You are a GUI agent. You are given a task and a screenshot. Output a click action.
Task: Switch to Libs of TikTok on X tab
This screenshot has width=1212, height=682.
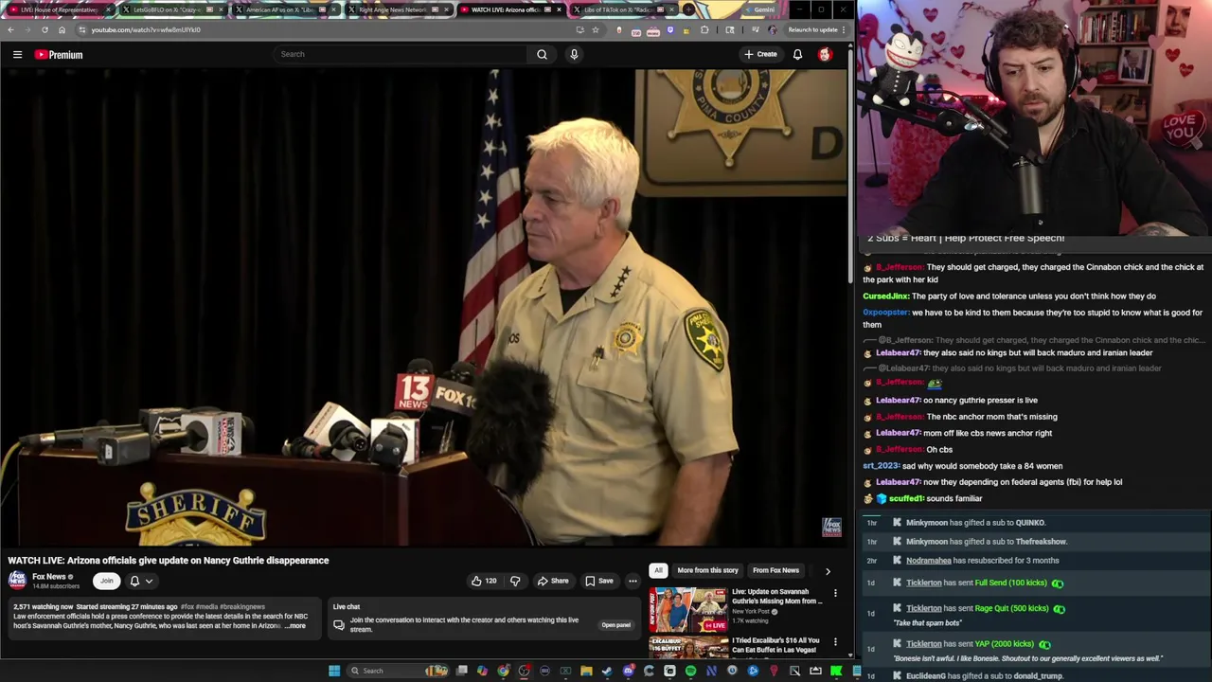[623, 9]
